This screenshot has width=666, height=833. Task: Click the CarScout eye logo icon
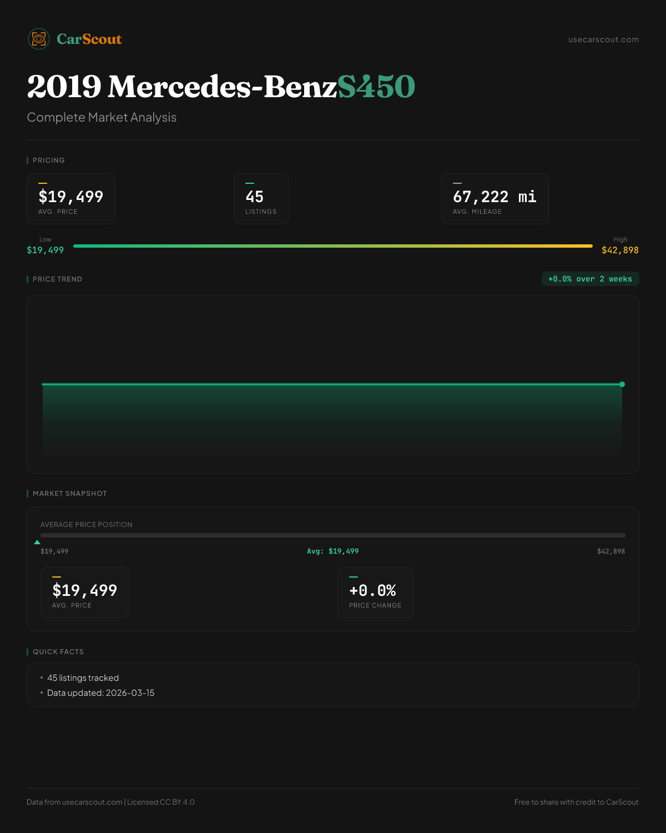coord(39,39)
